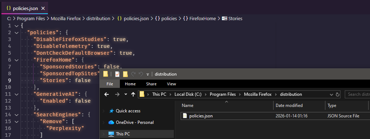This screenshot has width=370, height=139.
Task: Click the 2026-01-14 01:16 date cell
Action: pos(292,116)
